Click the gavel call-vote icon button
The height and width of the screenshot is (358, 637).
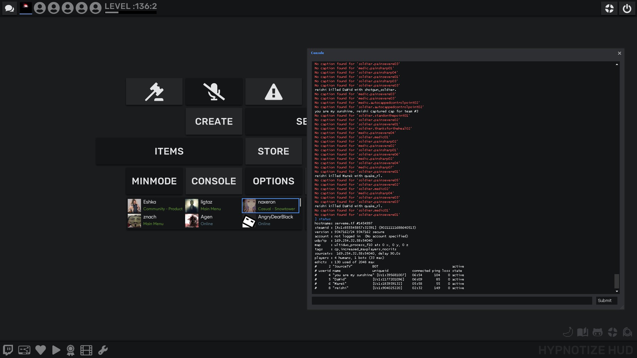[x=154, y=92]
